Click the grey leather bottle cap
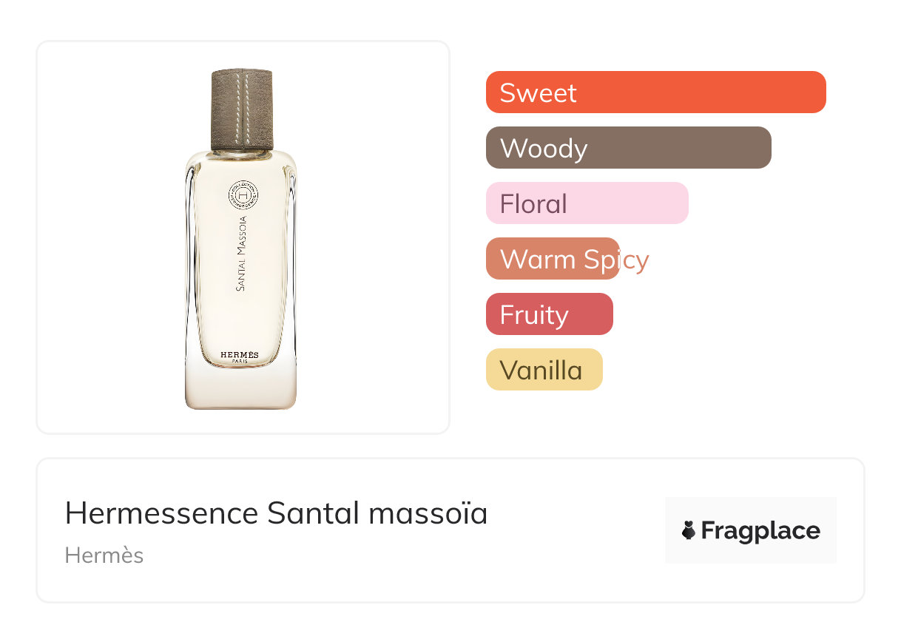Image resolution: width=901 pixels, height=639 pixels. point(243,109)
